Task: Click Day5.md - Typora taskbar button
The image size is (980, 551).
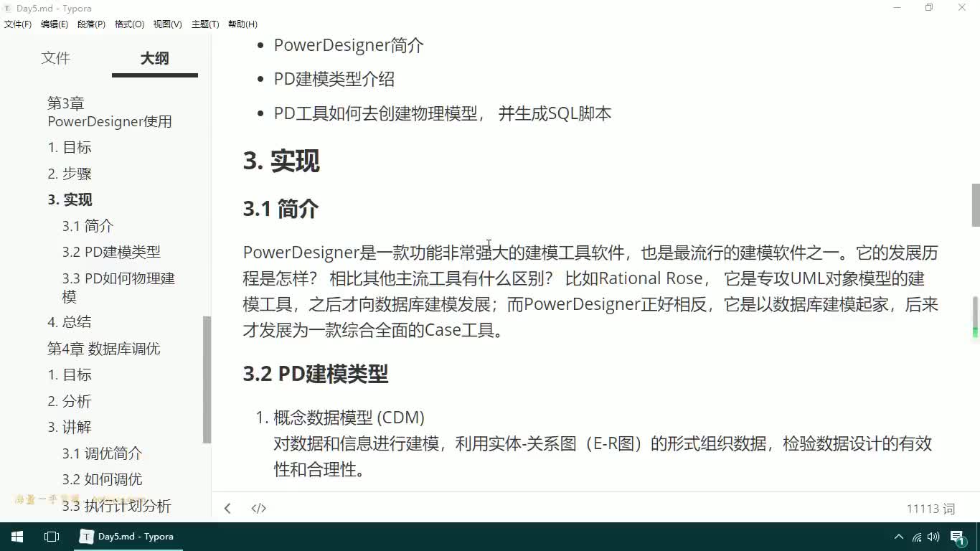Action: 128,537
